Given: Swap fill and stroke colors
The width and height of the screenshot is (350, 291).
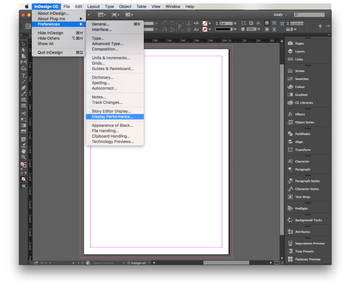Looking at the screenshot, I should [x=26, y=163].
